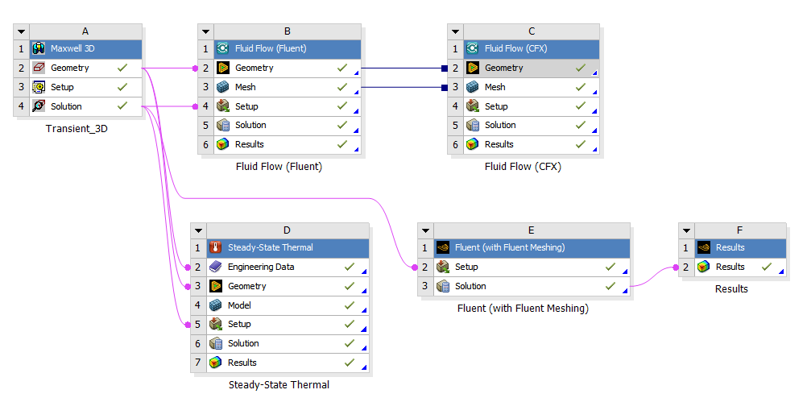Select Results cell in Steady-State Thermal

288,363
